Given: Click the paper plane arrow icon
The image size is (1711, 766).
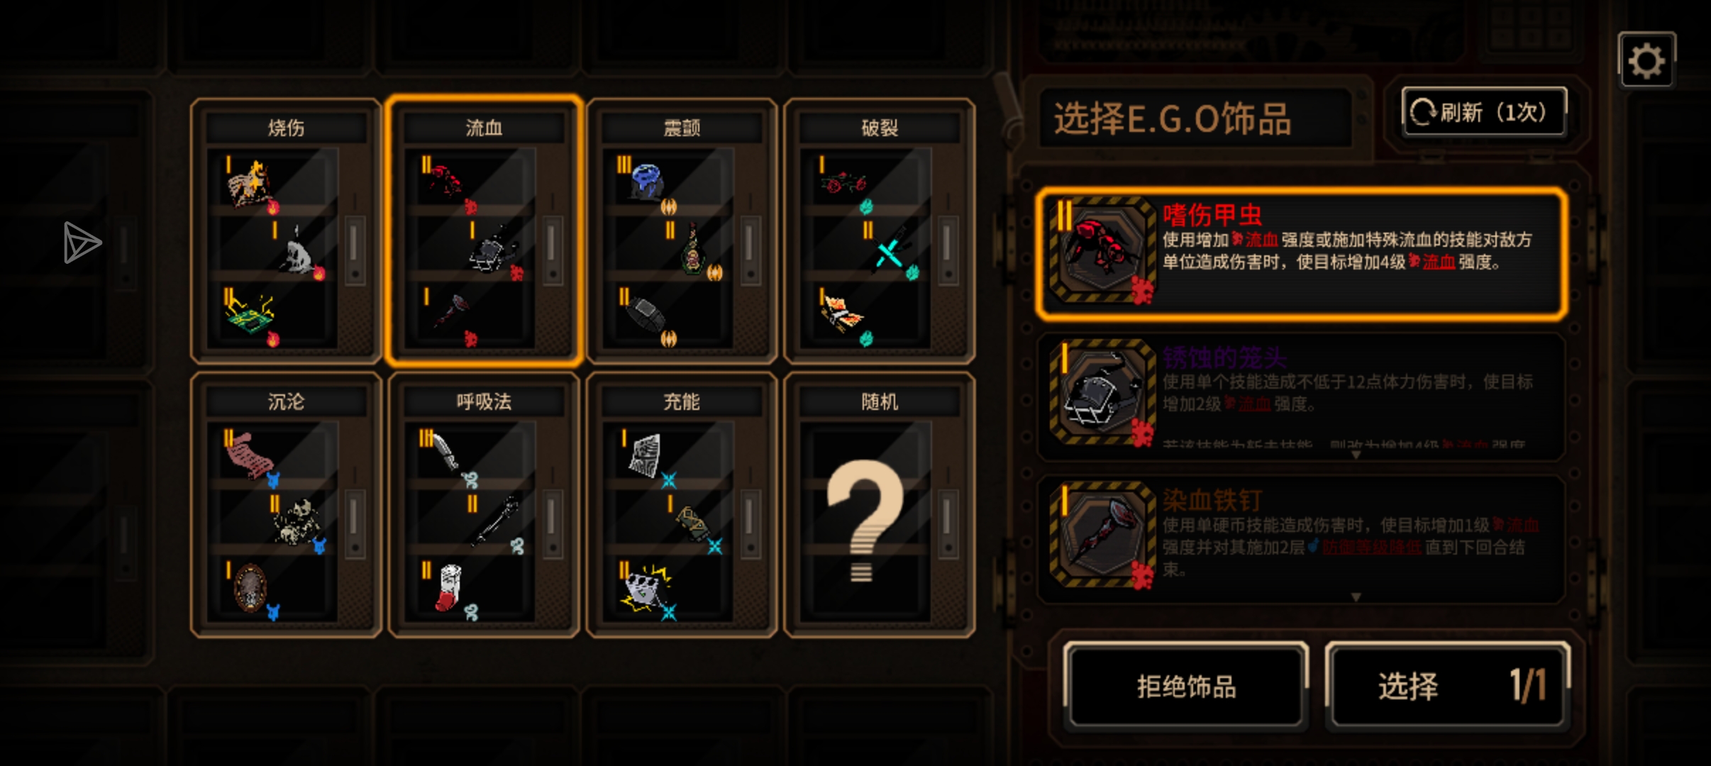Looking at the screenshot, I should [82, 243].
